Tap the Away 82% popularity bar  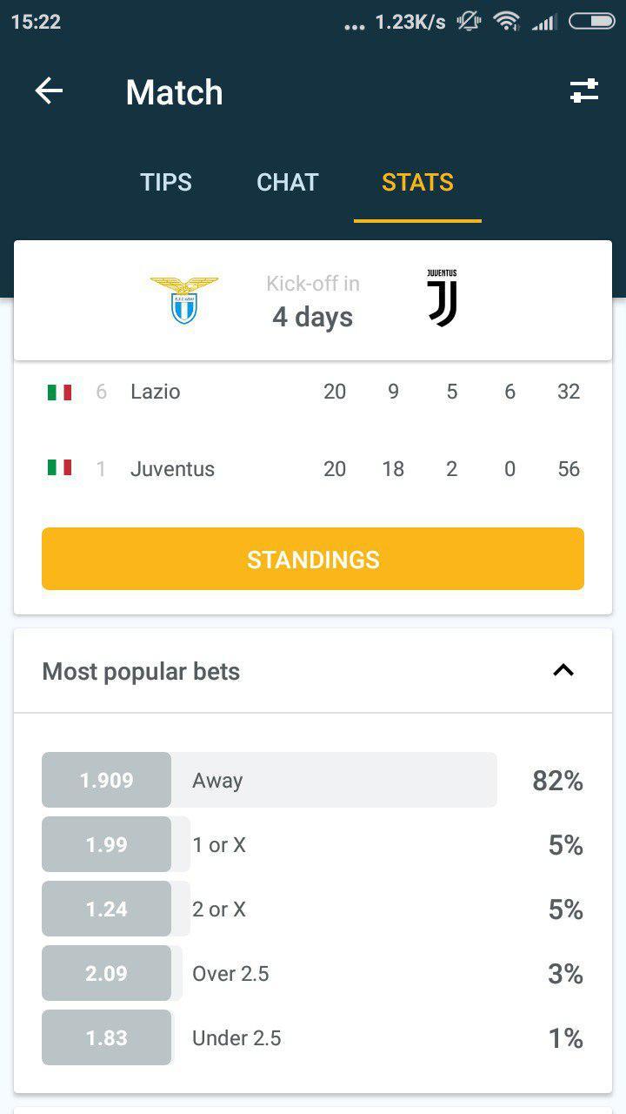[334, 780]
